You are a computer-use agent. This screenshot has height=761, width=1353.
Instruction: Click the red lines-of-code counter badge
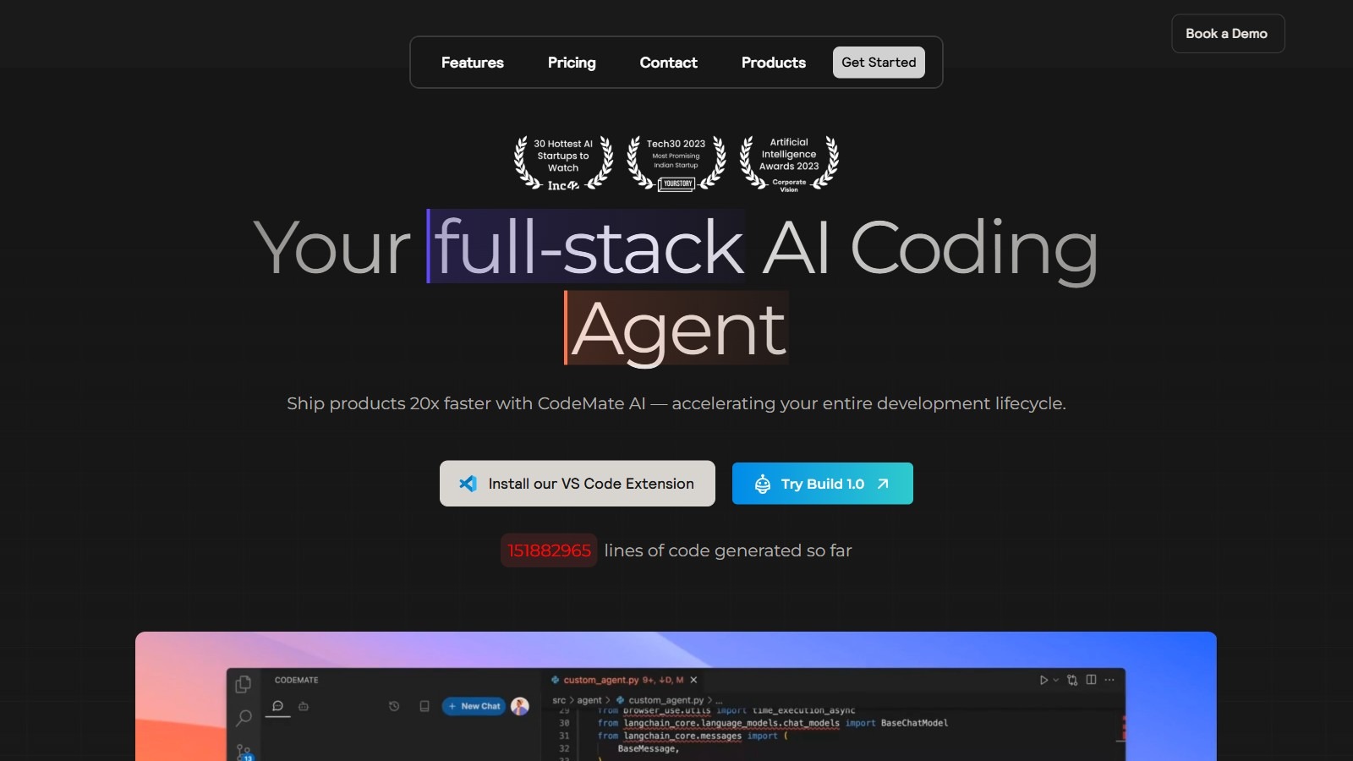549,550
